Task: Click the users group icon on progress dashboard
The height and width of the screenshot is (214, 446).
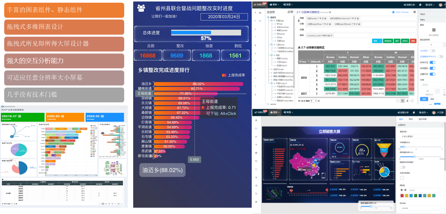Action: tap(141, 8)
